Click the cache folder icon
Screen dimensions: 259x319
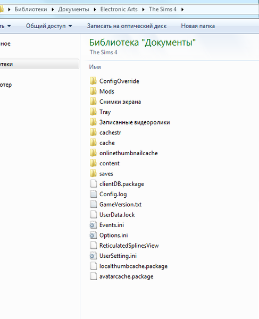[x=93, y=142]
